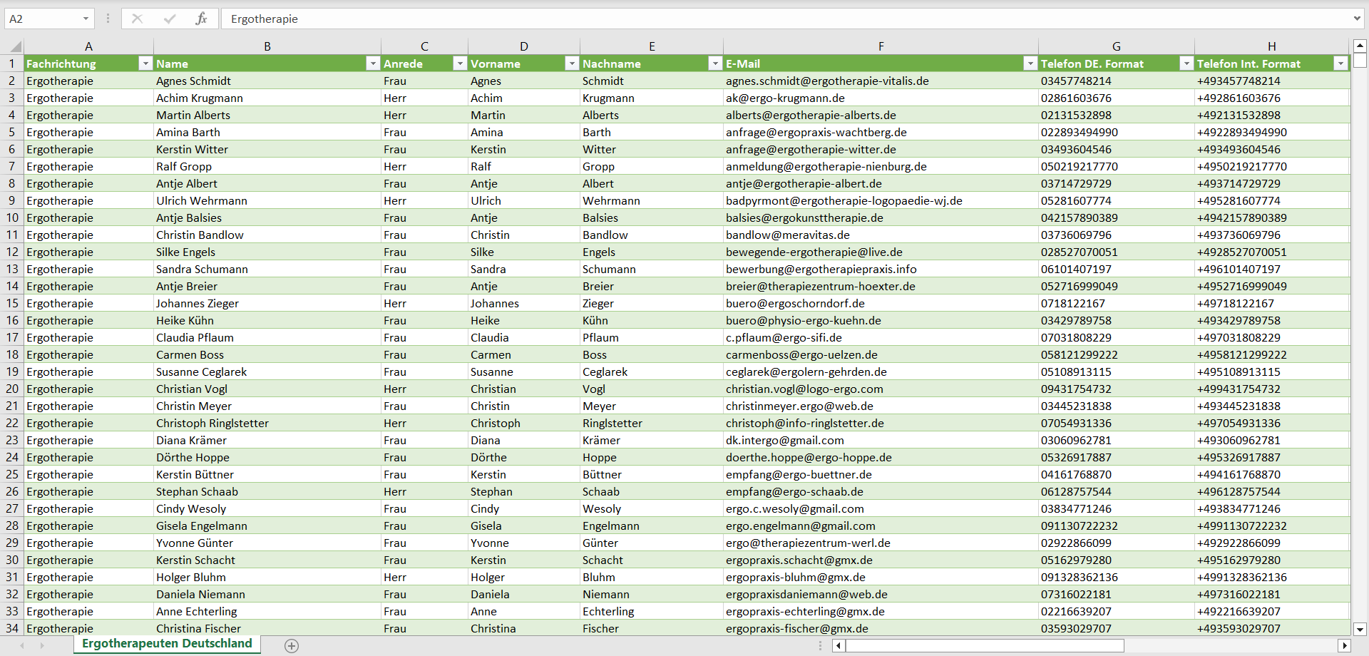Open the Insert Function fx icon
The width and height of the screenshot is (1369, 656).
pyautogui.click(x=202, y=19)
